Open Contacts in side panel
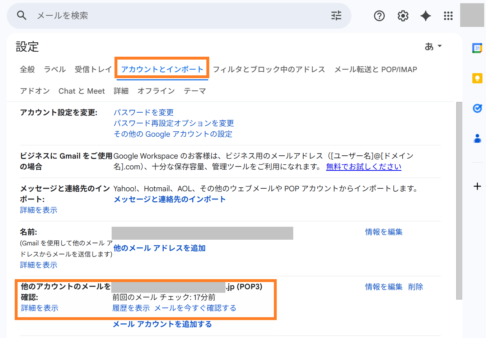486x338 pixels. 477,138
